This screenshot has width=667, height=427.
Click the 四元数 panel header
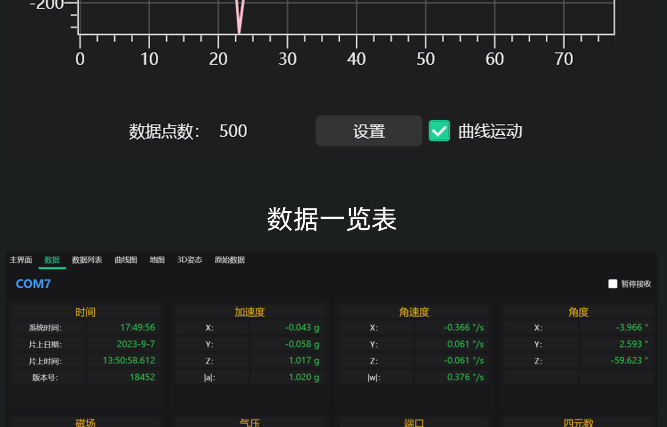click(x=579, y=422)
